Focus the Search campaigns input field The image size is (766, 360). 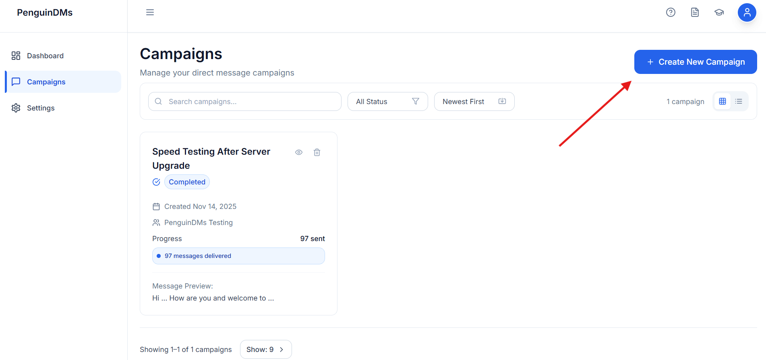tap(250, 102)
